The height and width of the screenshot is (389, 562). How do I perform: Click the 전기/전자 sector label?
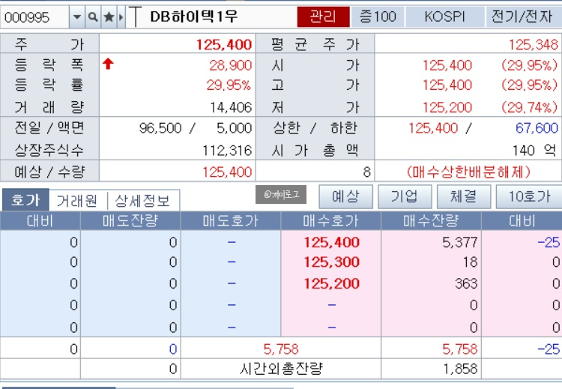coord(522,16)
